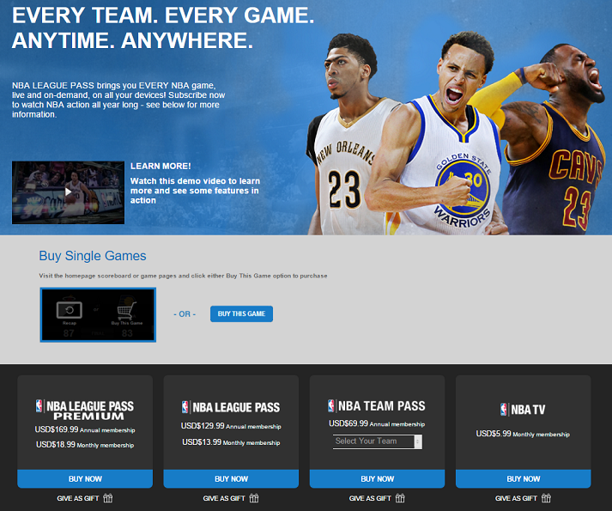Click the NBA TV logo

523,410
